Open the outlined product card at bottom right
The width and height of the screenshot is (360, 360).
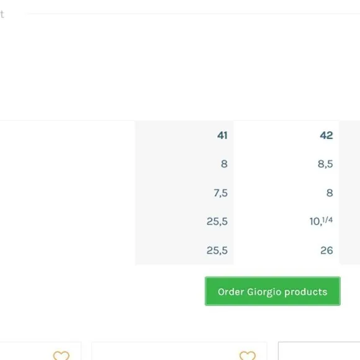coord(319,351)
